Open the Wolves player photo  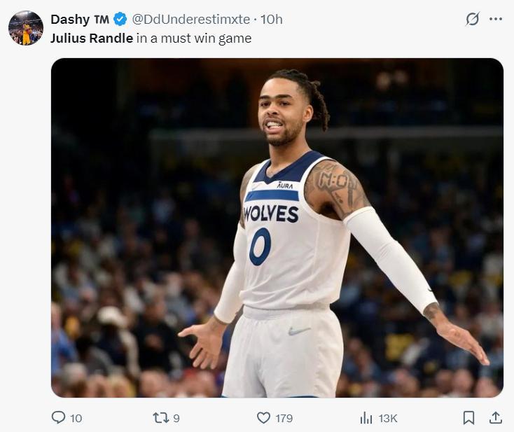pyautogui.click(x=277, y=228)
